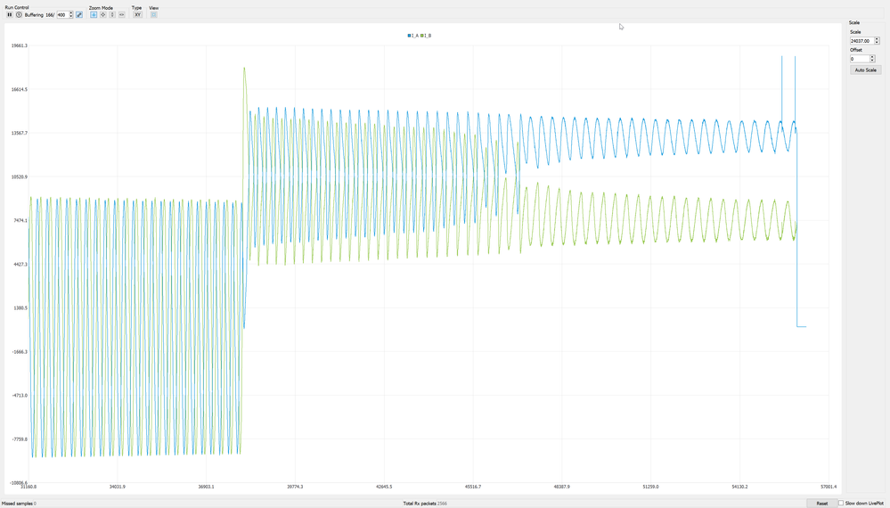Select the vertical zoom mode icon

[x=112, y=15]
